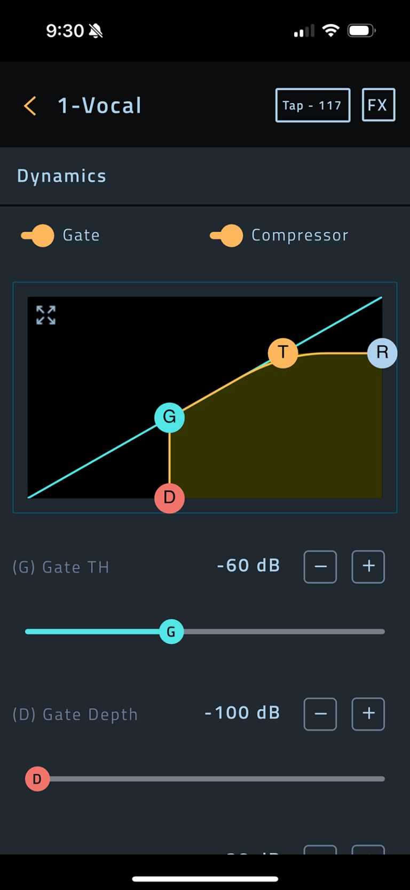Tap the orange back arrow
This screenshot has width=410, height=890.
30,106
